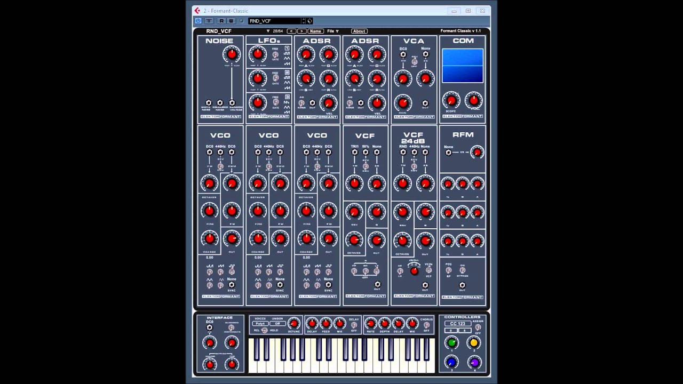
Task: Click the Name button
Action: click(315, 31)
